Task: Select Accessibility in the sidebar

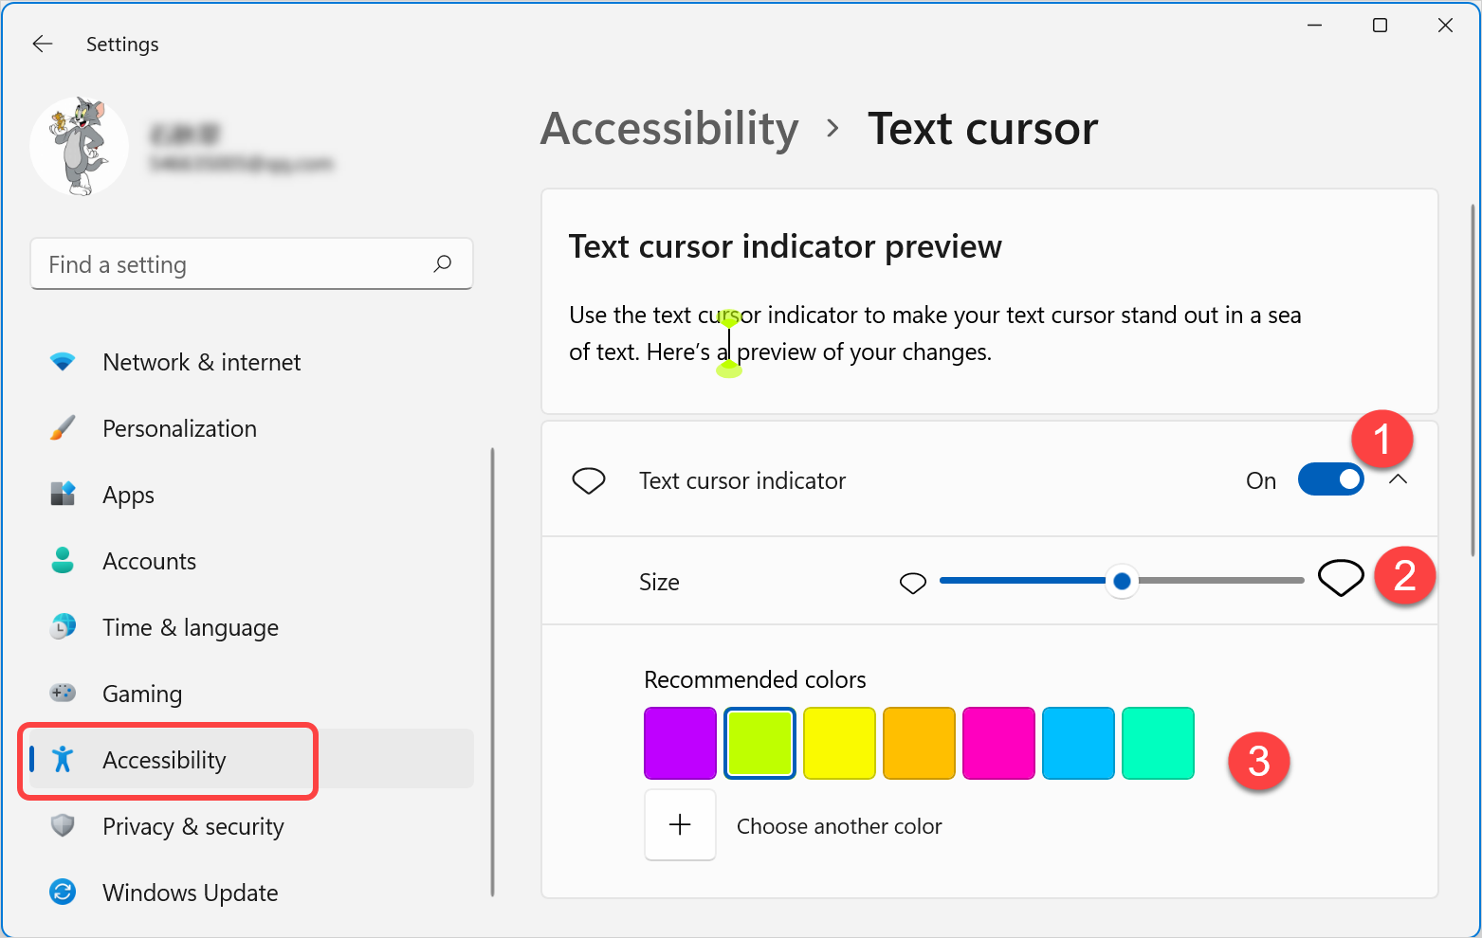Action: [x=164, y=760]
